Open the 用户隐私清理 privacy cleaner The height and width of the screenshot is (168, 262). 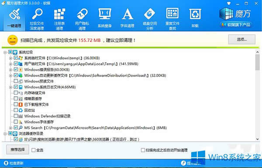pyautogui.click(x=82, y=19)
